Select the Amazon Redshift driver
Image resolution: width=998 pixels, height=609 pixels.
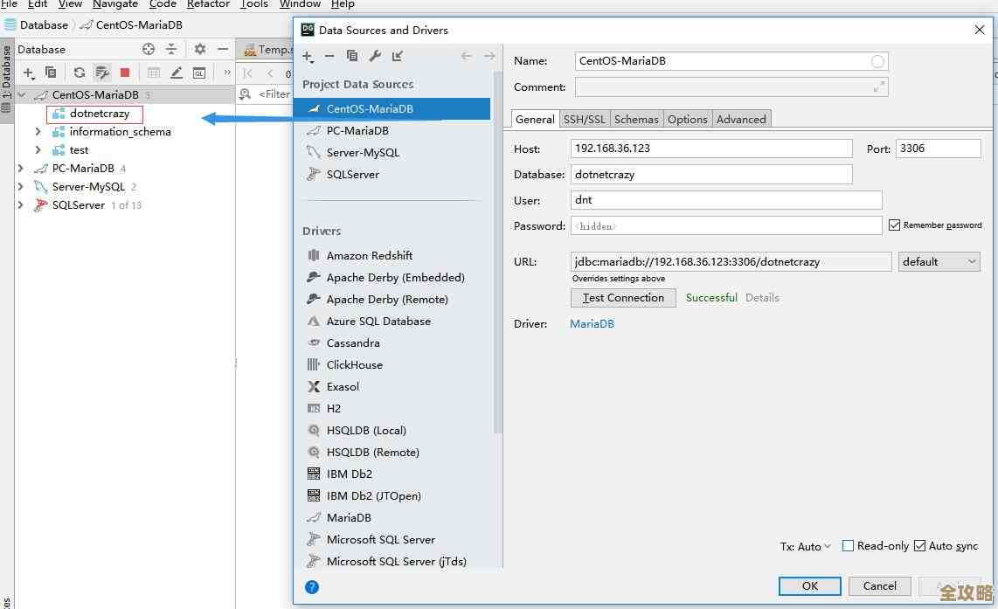click(x=367, y=255)
